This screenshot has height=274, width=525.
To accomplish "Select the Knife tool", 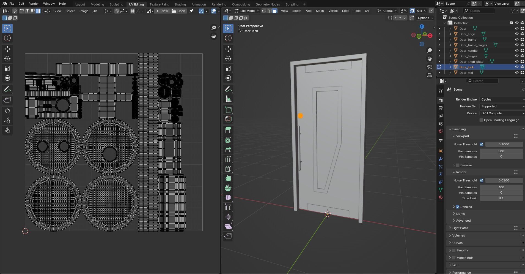I will pyautogui.click(x=228, y=169).
